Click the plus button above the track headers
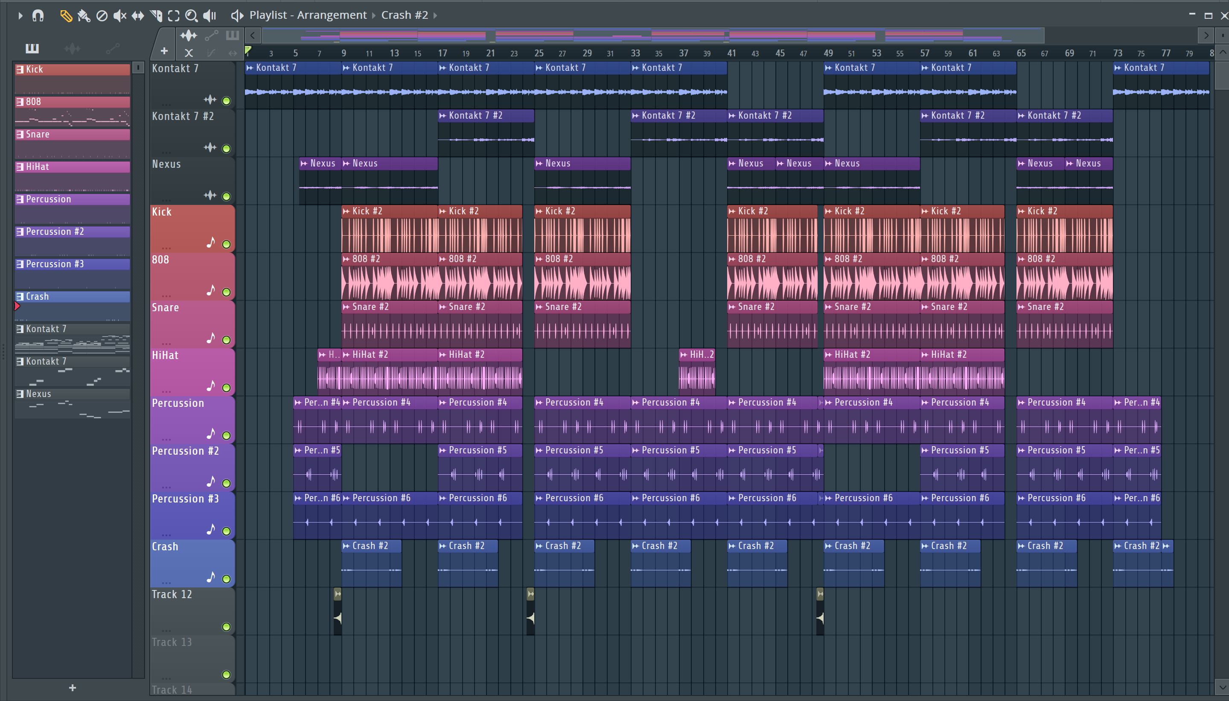Screen dimensions: 1229x701 pos(164,50)
